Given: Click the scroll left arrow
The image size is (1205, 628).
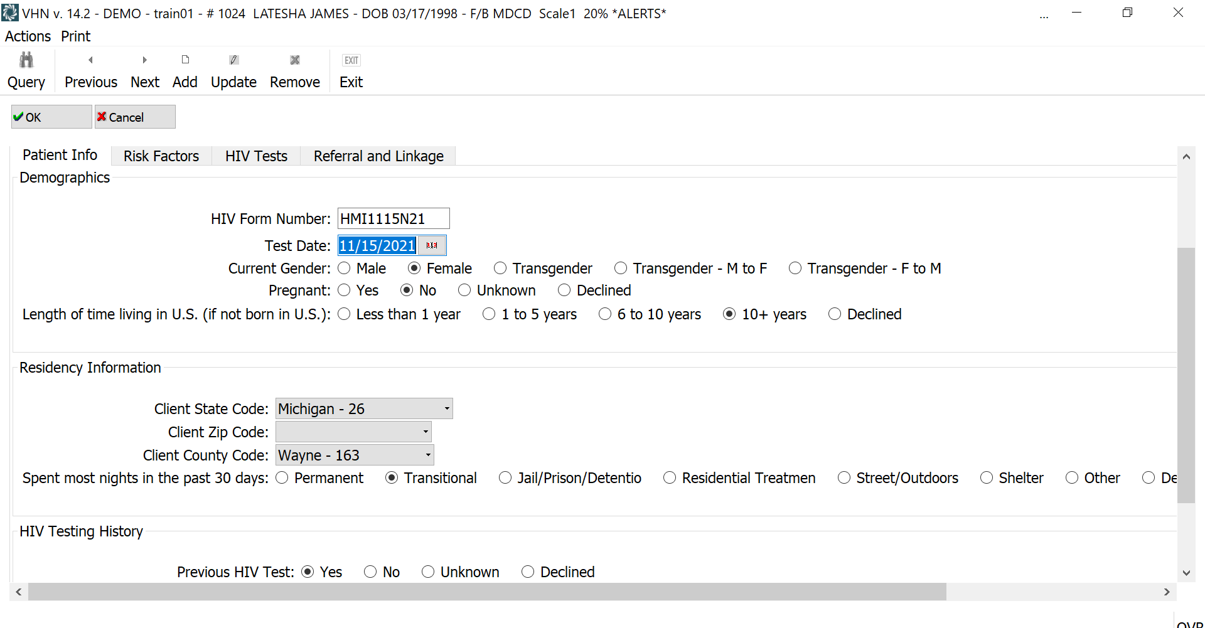Looking at the screenshot, I should pos(19,592).
